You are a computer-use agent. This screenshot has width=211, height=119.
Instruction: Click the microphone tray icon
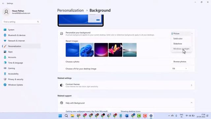tap(176, 116)
